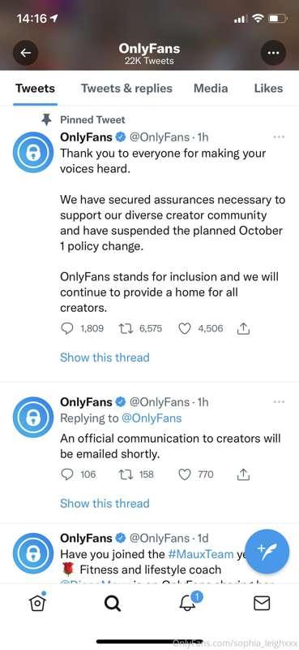Open the Home tab in bottom bar
The width and height of the screenshot is (299, 650).
tap(37, 603)
